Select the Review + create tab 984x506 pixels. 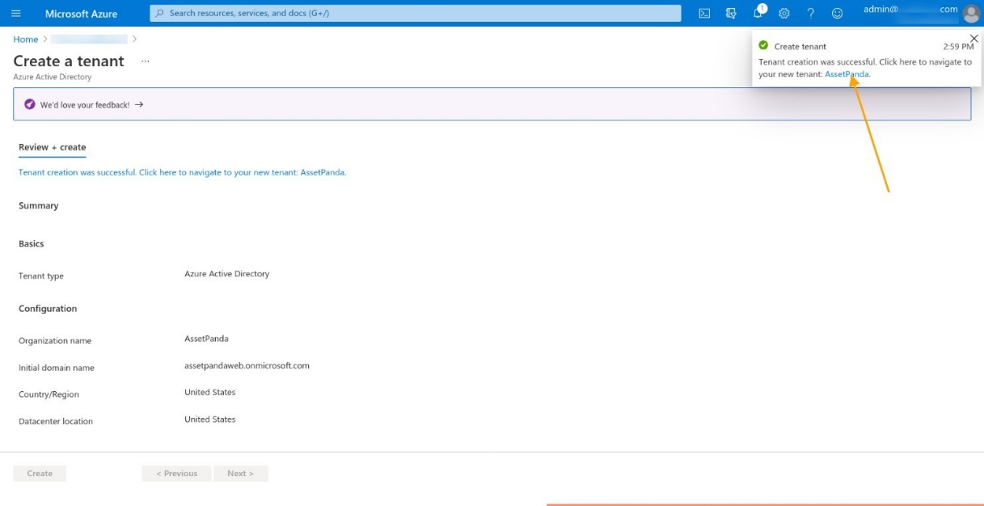pos(52,147)
